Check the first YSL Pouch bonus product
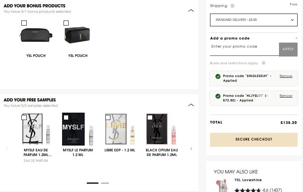 (24, 23)
